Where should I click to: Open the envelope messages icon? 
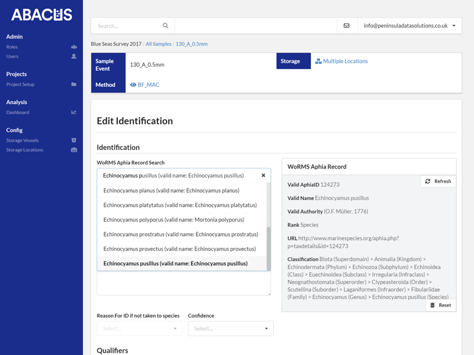347,26
